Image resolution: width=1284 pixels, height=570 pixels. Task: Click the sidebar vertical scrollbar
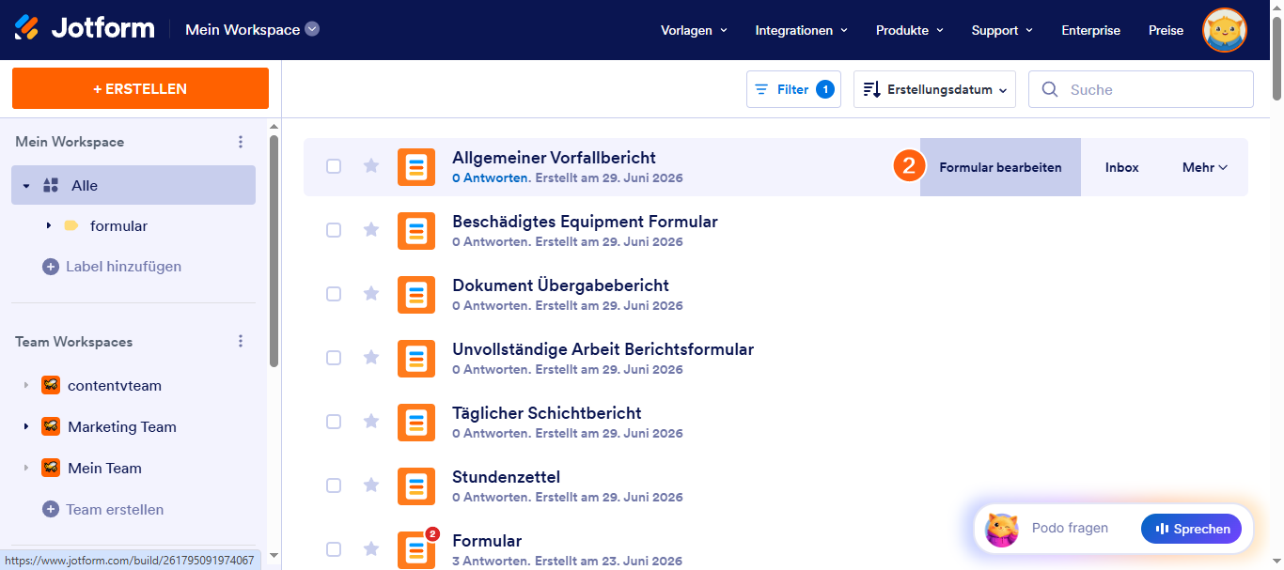pyautogui.click(x=274, y=251)
